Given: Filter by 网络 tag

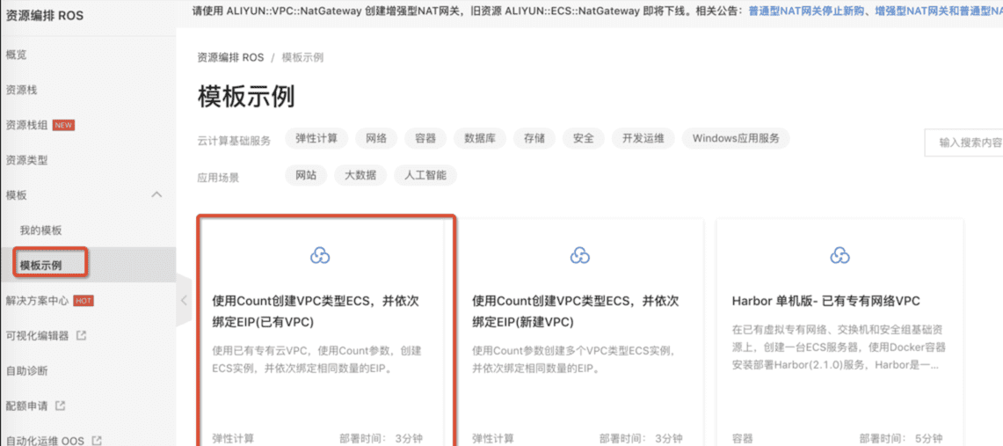Looking at the screenshot, I should coord(376,138).
